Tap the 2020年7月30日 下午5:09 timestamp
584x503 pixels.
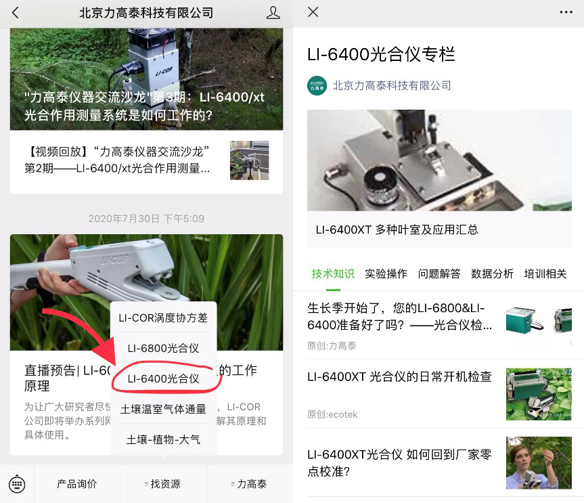[x=146, y=219]
